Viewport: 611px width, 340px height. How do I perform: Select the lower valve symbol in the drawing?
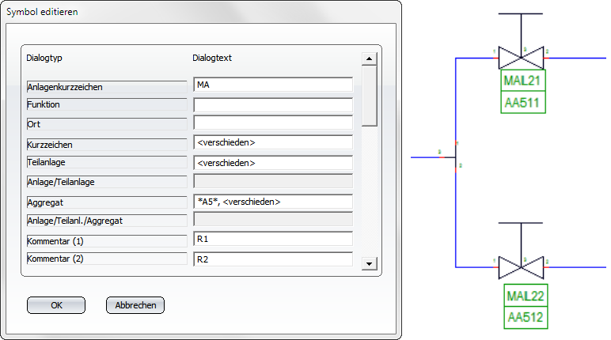click(521, 267)
